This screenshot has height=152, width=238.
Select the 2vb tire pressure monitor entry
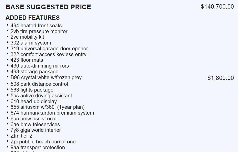(39, 31)
